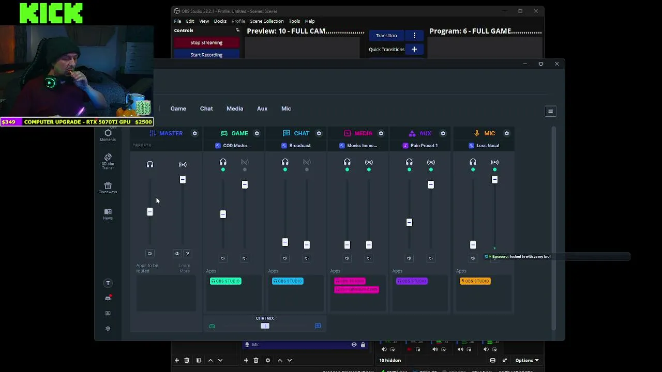Click the T profile icon in sidebar

[x=108, y=283]
